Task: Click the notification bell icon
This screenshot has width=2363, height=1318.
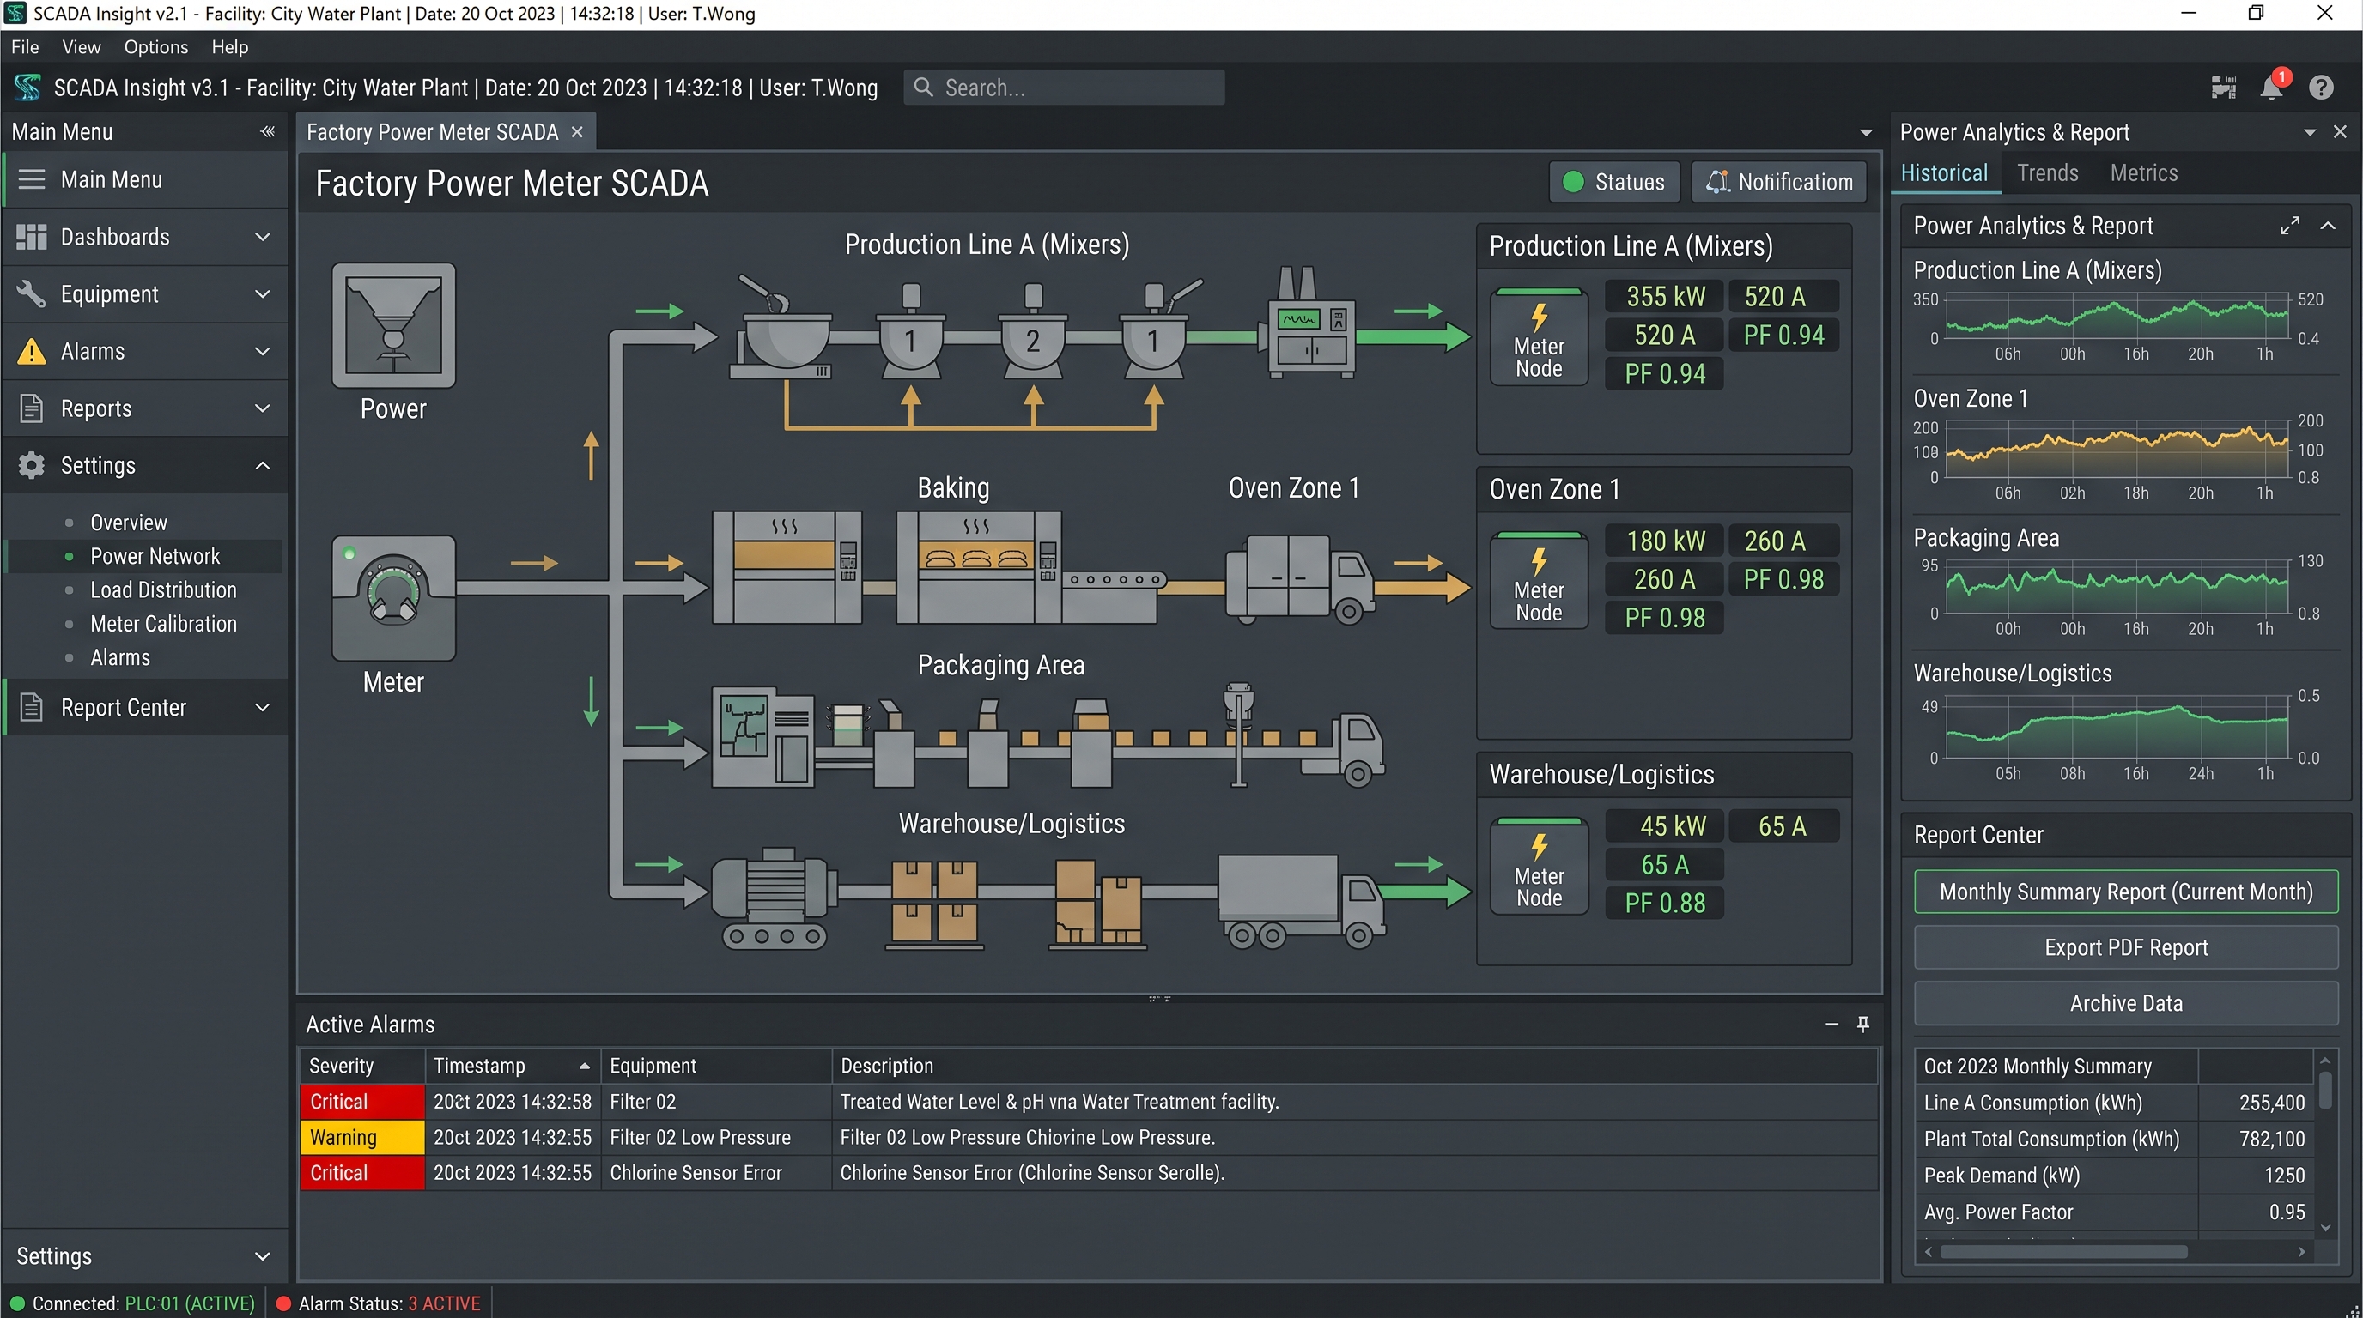Action: click(2271, 87)
